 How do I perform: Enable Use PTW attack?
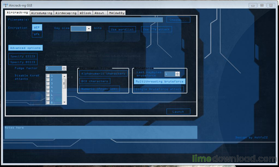tap(156, 29)
